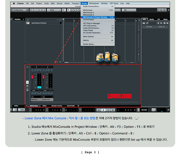The width and height of the screenshot is (180, 158).
Task: Click the down arrow icon in VSTi panel
Action: tap(161, 23)
